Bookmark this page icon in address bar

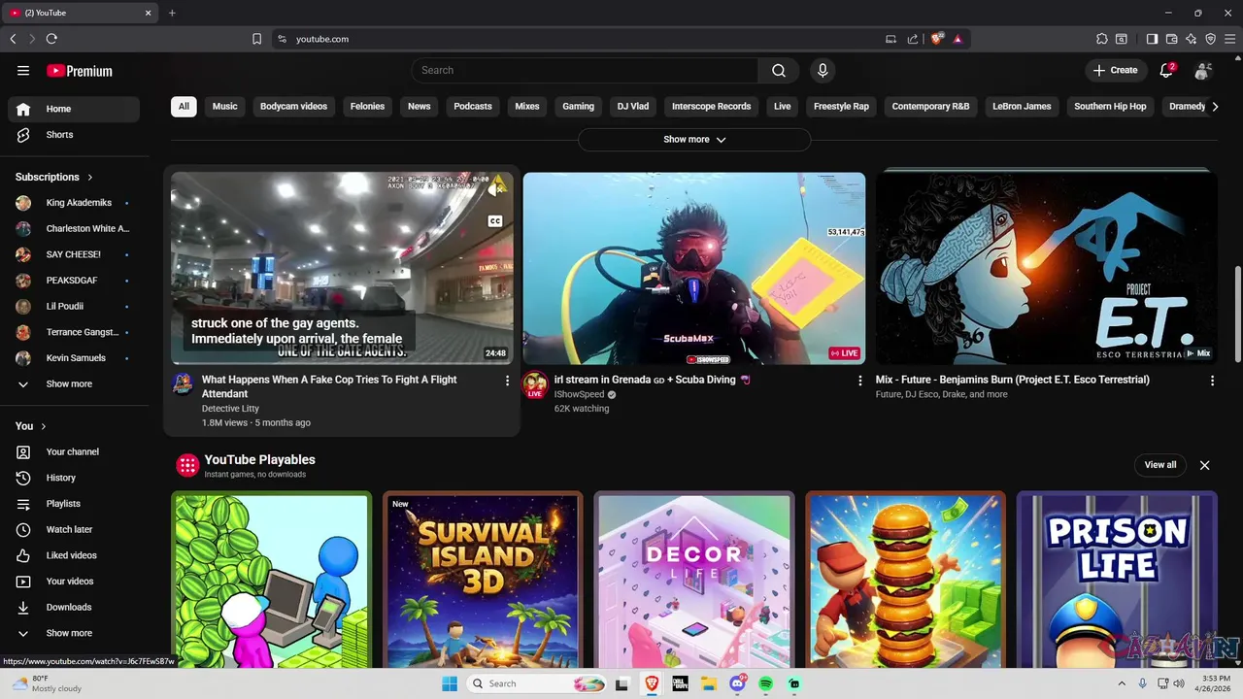coord(256,39)
